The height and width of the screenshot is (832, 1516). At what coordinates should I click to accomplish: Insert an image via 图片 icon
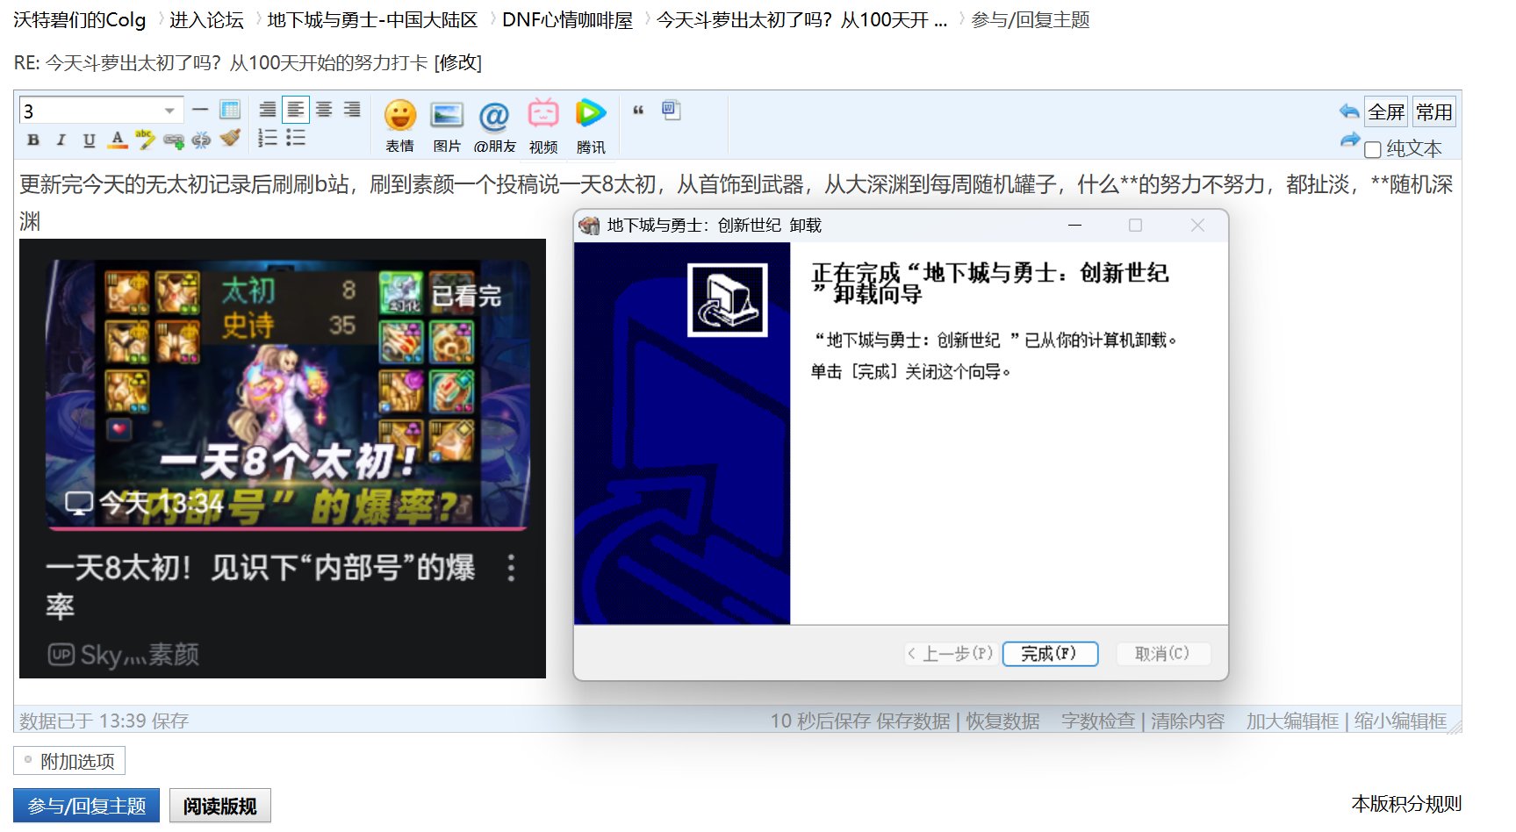(447, 126)
